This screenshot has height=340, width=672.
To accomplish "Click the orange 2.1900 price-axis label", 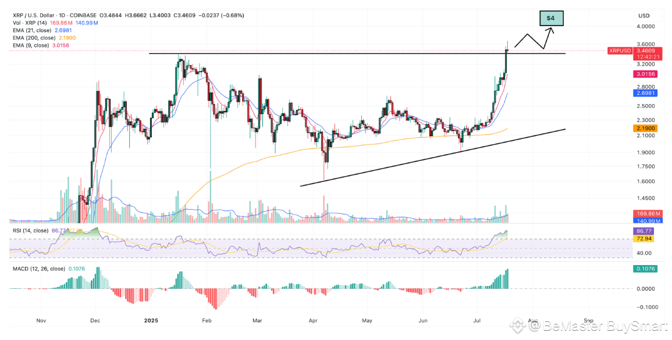I will [x=646, y=128].
